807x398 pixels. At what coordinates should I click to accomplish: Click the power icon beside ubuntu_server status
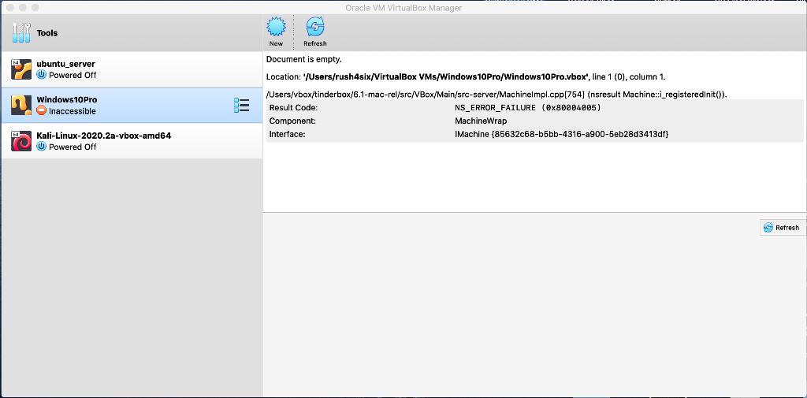pos(42,75)
